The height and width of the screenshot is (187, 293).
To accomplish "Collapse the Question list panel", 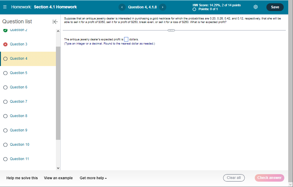I will (x=55, y=21).
